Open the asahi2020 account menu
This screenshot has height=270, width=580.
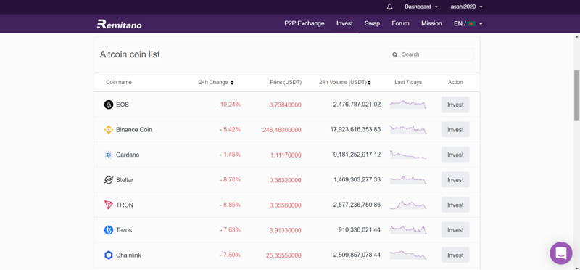pyautogui.click(x=466, y=7)
